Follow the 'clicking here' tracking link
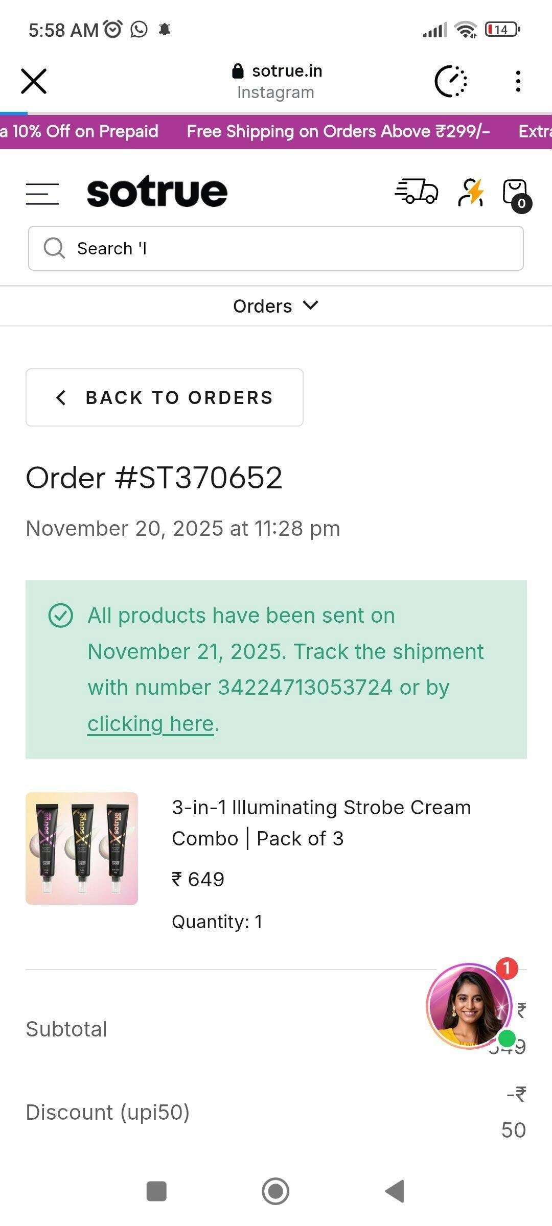The width and height of the screenshot is (552, 1226). point(151,723)
